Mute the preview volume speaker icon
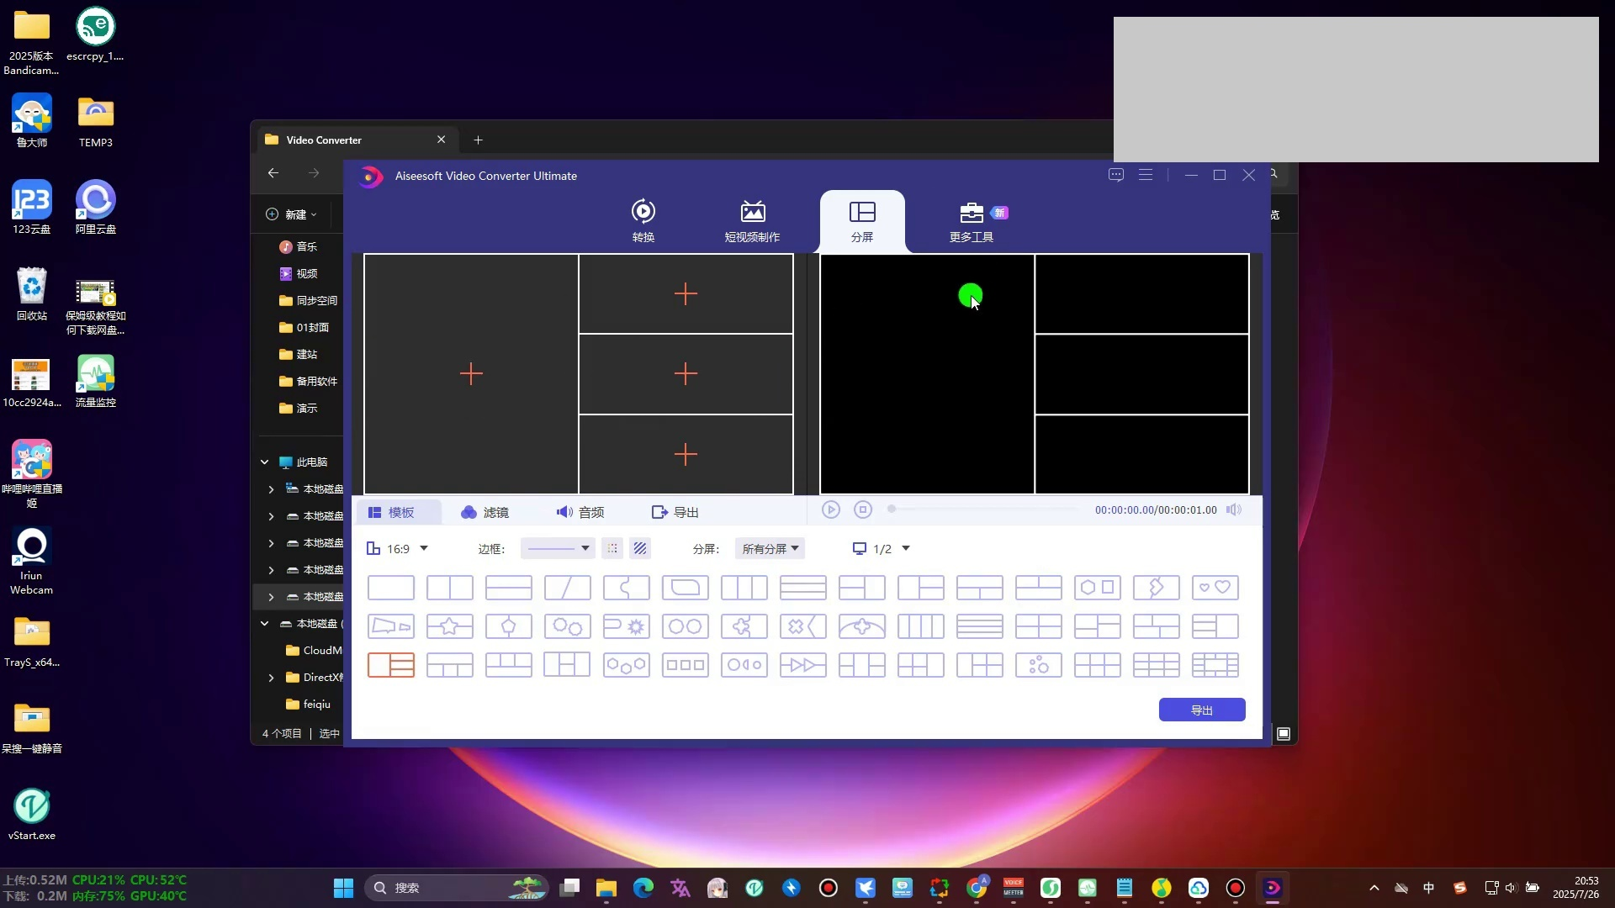Screen dimensions: 1615x908 coord(1233,509)
